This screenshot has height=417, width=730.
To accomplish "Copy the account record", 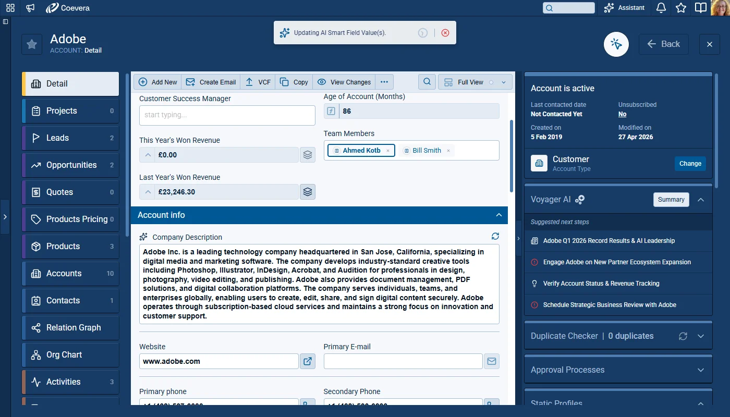I will 294,82.
